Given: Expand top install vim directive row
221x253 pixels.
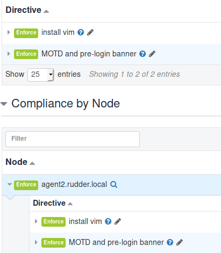Looking at the screenshot, I should tap(9, 32).
